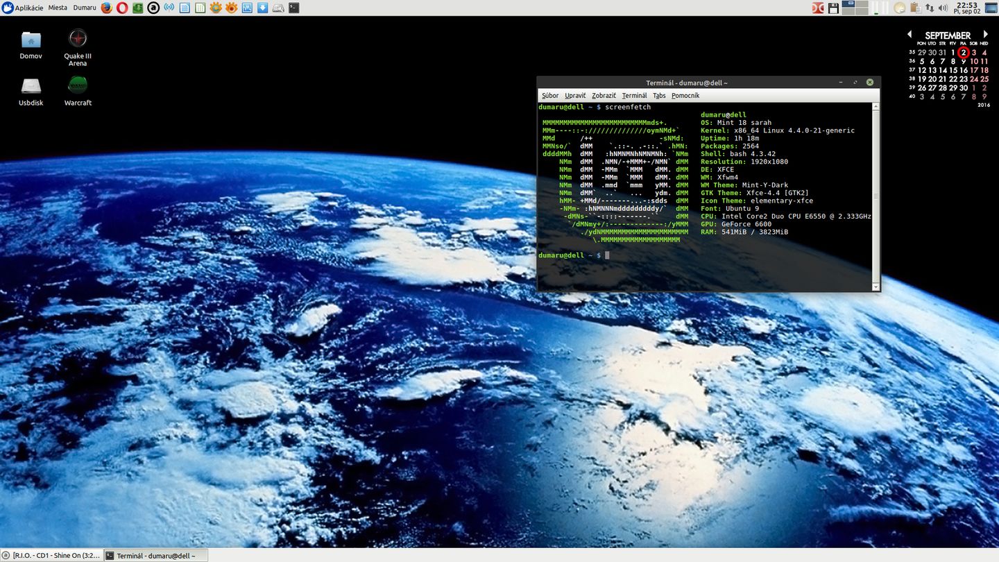Open the Tabs menu in terminal
The image size is (999, 562).
click(x=659, y=96)
